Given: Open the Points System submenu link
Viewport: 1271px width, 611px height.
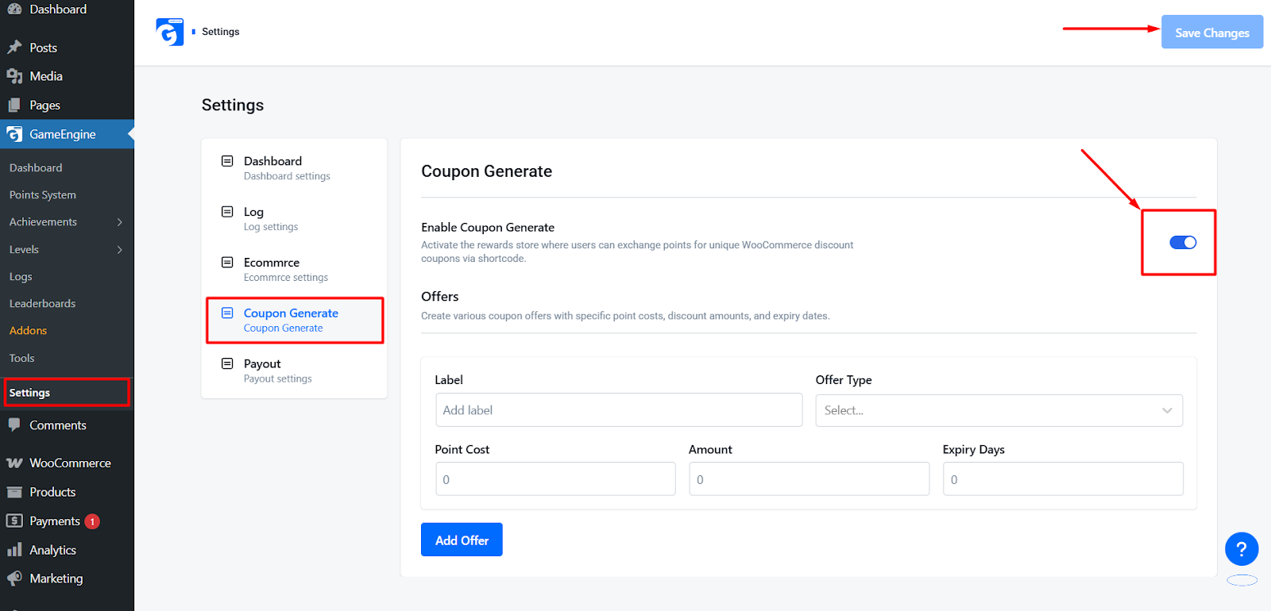Looking at the screenshot, I should (x=43, y=194).
